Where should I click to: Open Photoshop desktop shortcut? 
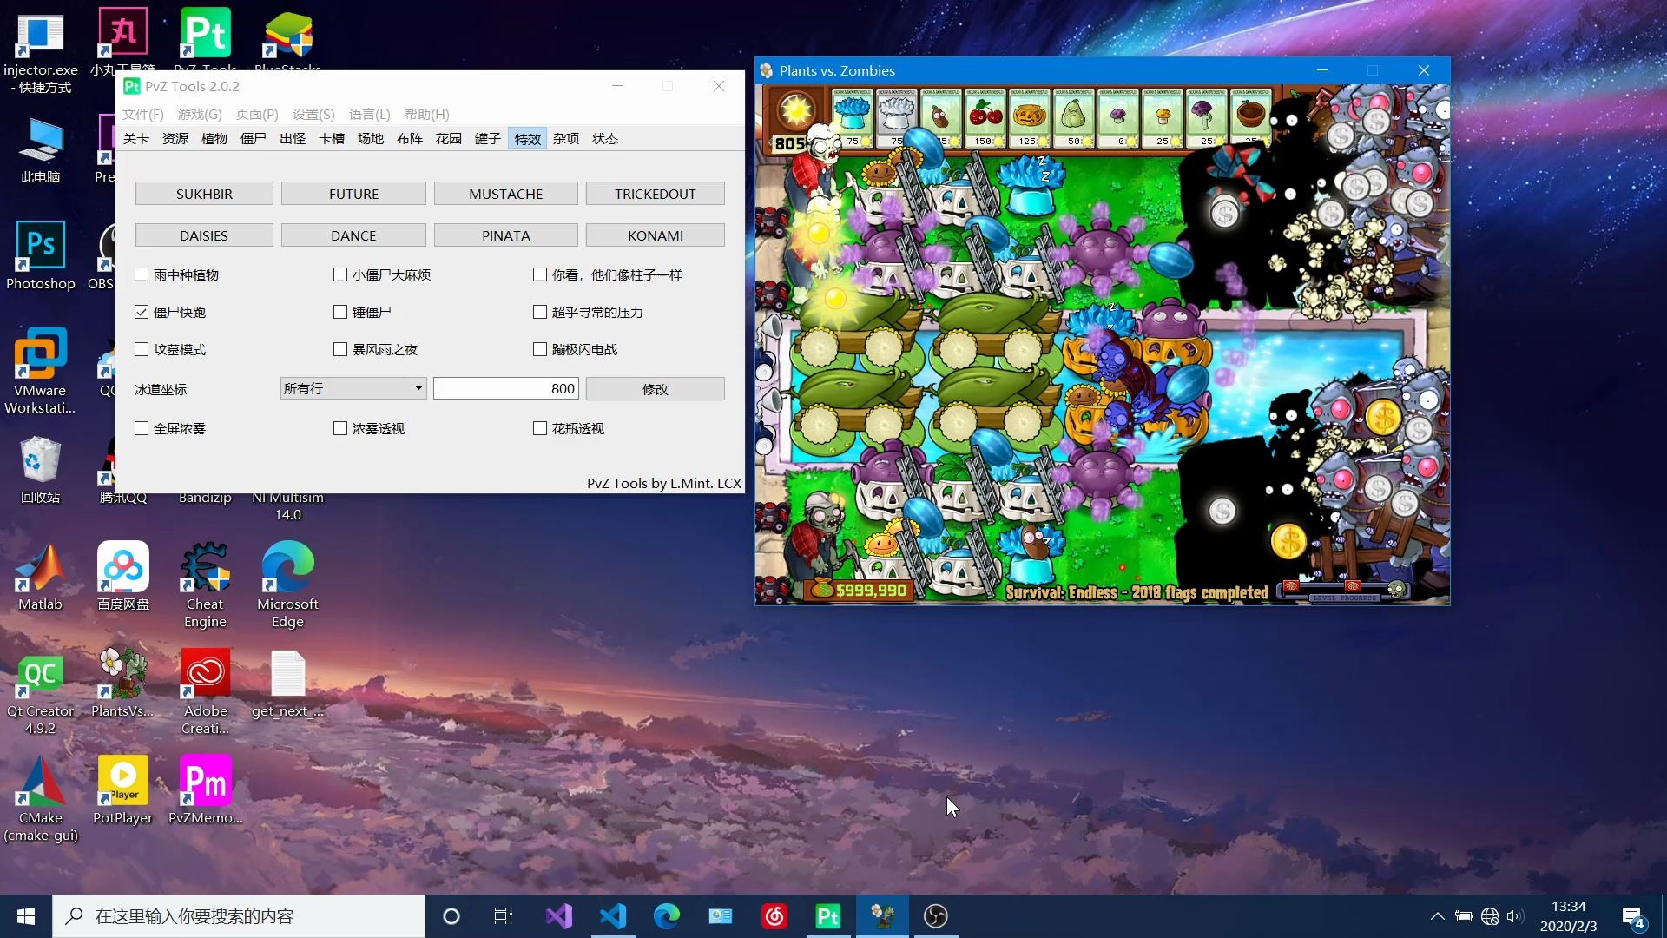tap(40, 256)
